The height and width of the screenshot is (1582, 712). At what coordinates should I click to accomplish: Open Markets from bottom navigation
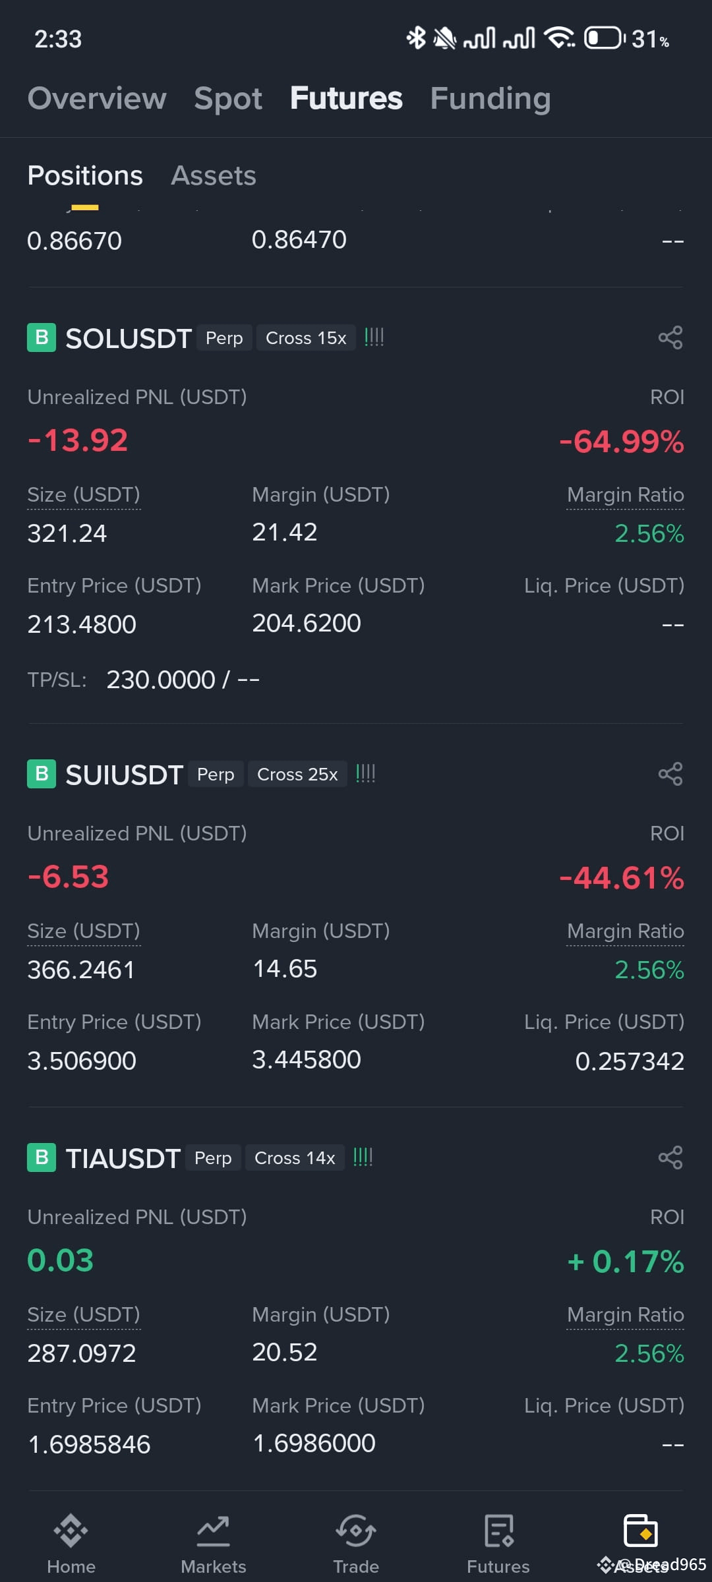pyautogui.click(x=214, y=1544)
